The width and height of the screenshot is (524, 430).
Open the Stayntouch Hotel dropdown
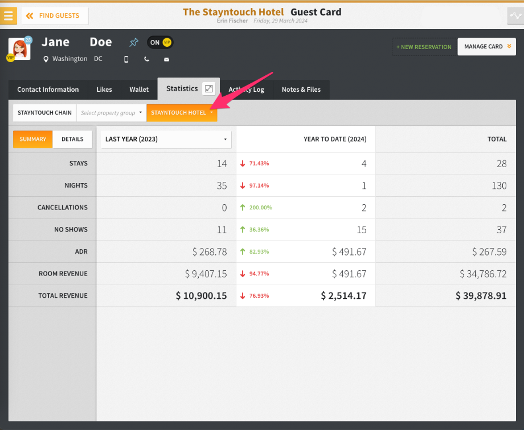[x=182, y=113]
